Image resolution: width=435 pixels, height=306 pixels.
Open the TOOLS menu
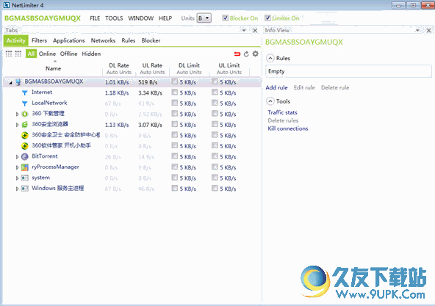114,18
